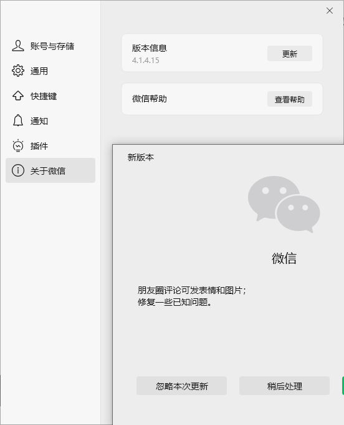Click the 更新 button for version info

pyautogui.click(x=290, y=54)
